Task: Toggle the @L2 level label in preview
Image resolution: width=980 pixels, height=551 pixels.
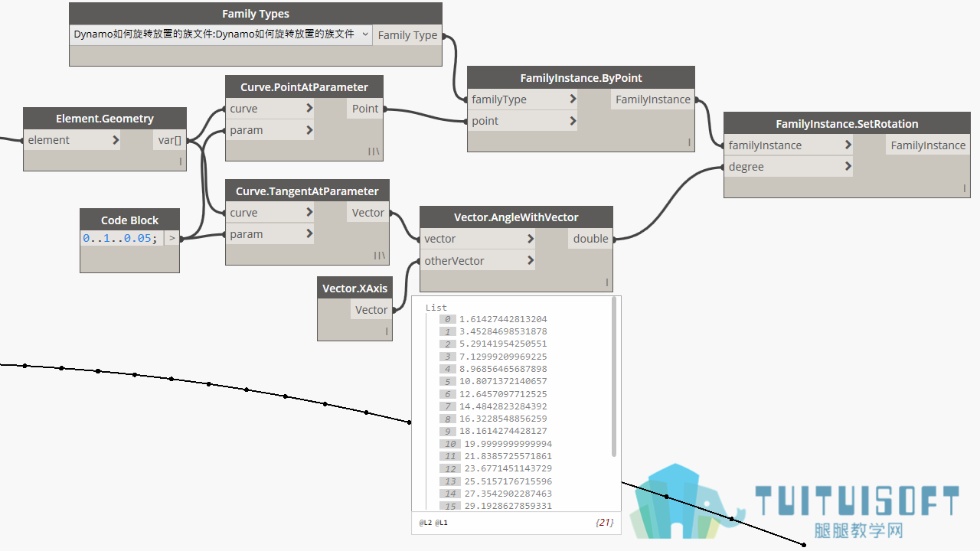Action: [425, 523]
